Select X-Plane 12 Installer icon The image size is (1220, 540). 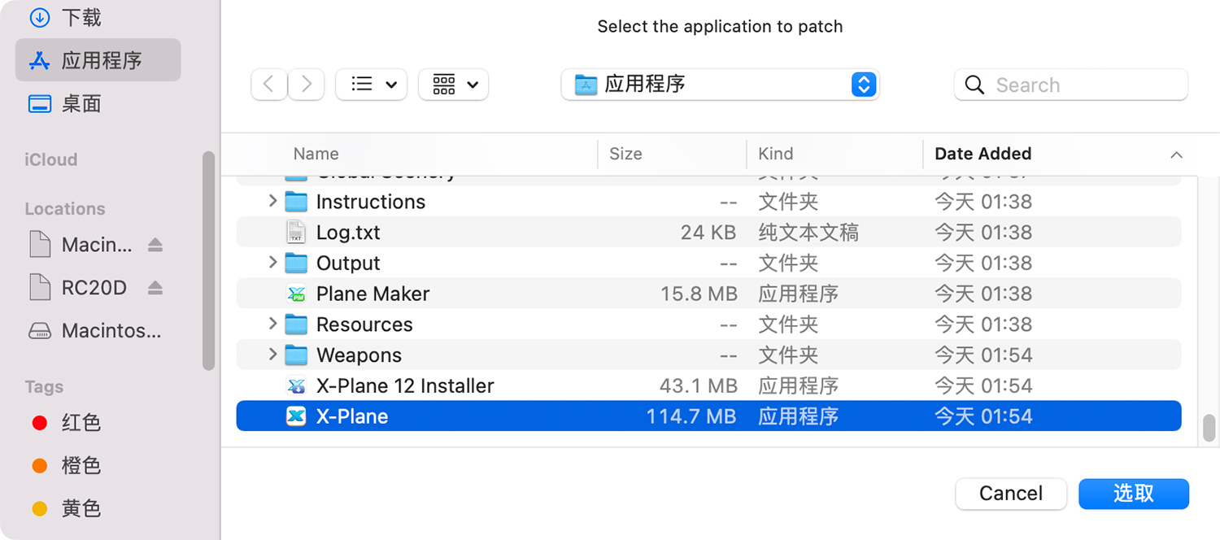[296, 385]
